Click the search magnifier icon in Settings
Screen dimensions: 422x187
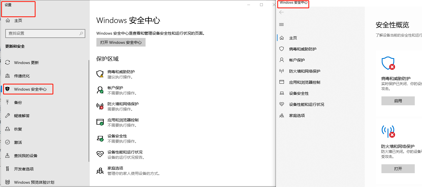[81, 33]
